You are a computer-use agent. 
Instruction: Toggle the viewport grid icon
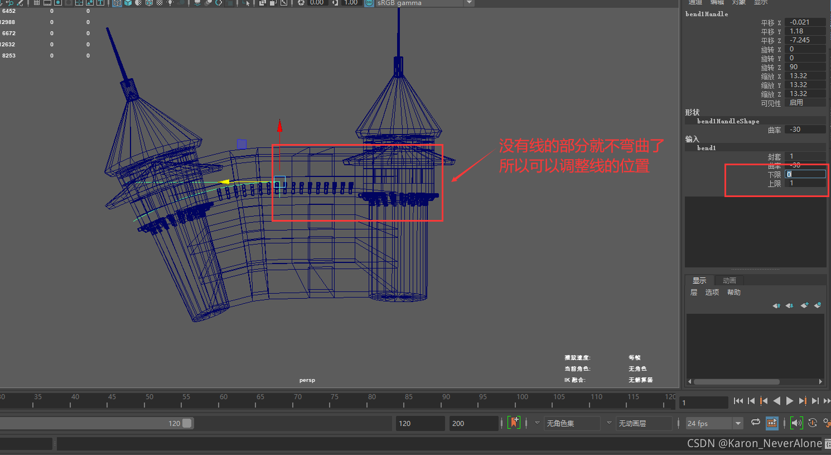pos(36,3)
